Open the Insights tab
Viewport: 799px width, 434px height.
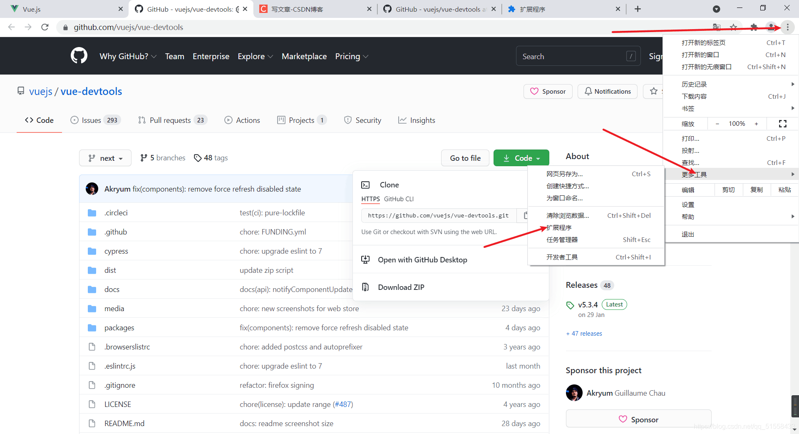coord(417,120)
